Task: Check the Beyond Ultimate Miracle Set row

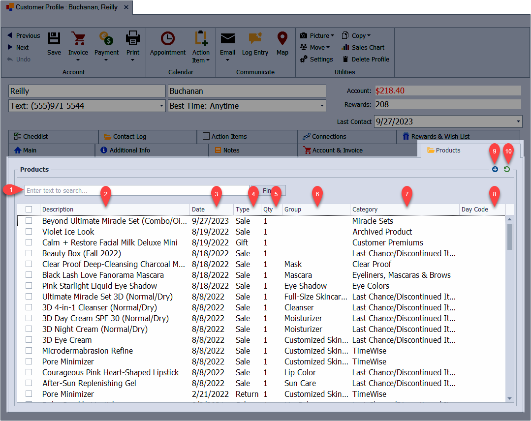Action: [x=29, y=221]
